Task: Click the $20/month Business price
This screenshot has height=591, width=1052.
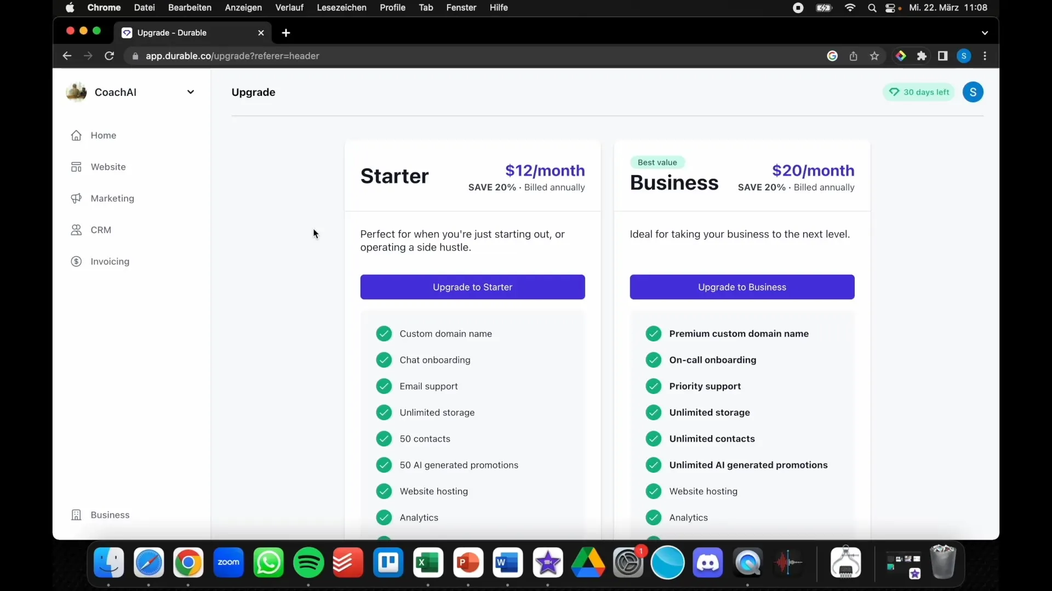Action: [x=813, y=171]
